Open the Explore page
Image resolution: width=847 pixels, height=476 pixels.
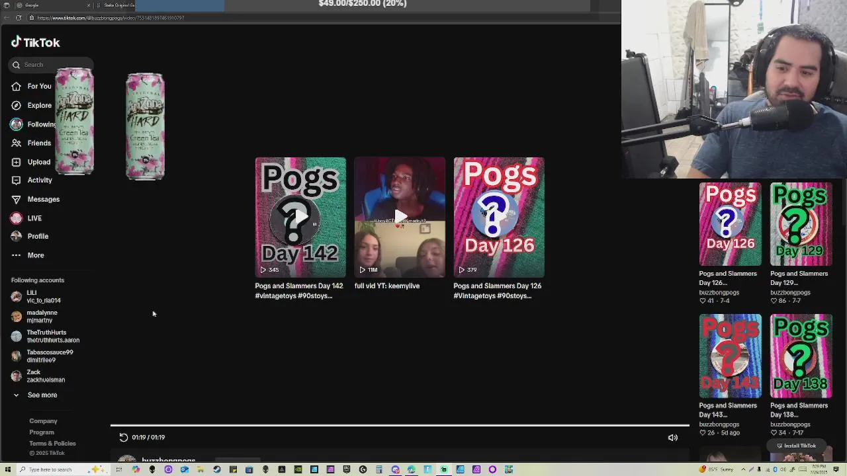pyautogui.click(x=31, y=105)
